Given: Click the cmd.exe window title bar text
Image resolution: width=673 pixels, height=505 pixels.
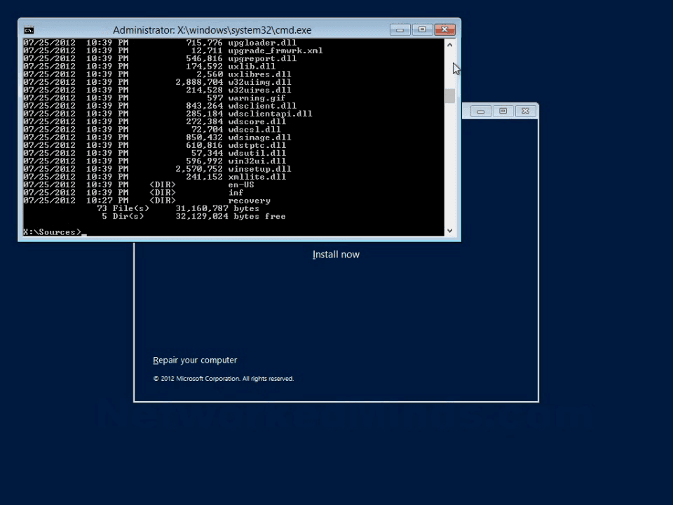Looking at the screenshot, I should click(x=212, y=30).
